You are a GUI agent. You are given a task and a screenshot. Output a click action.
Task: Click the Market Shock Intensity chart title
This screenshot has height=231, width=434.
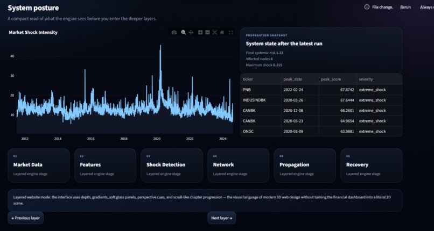tap(33, 32)
